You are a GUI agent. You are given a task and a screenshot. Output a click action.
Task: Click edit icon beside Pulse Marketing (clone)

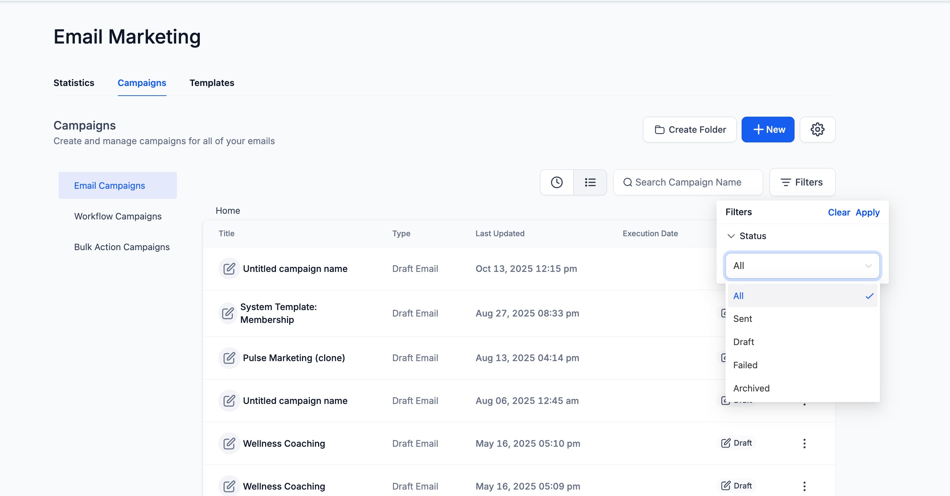coord(229,358)
